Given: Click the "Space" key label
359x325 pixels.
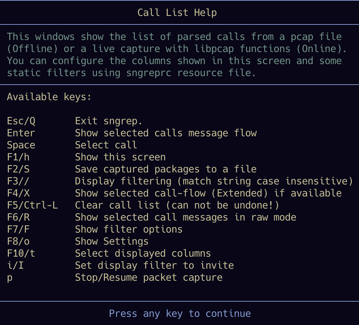Looking at the screenshot, I should (x=21, y=145).
